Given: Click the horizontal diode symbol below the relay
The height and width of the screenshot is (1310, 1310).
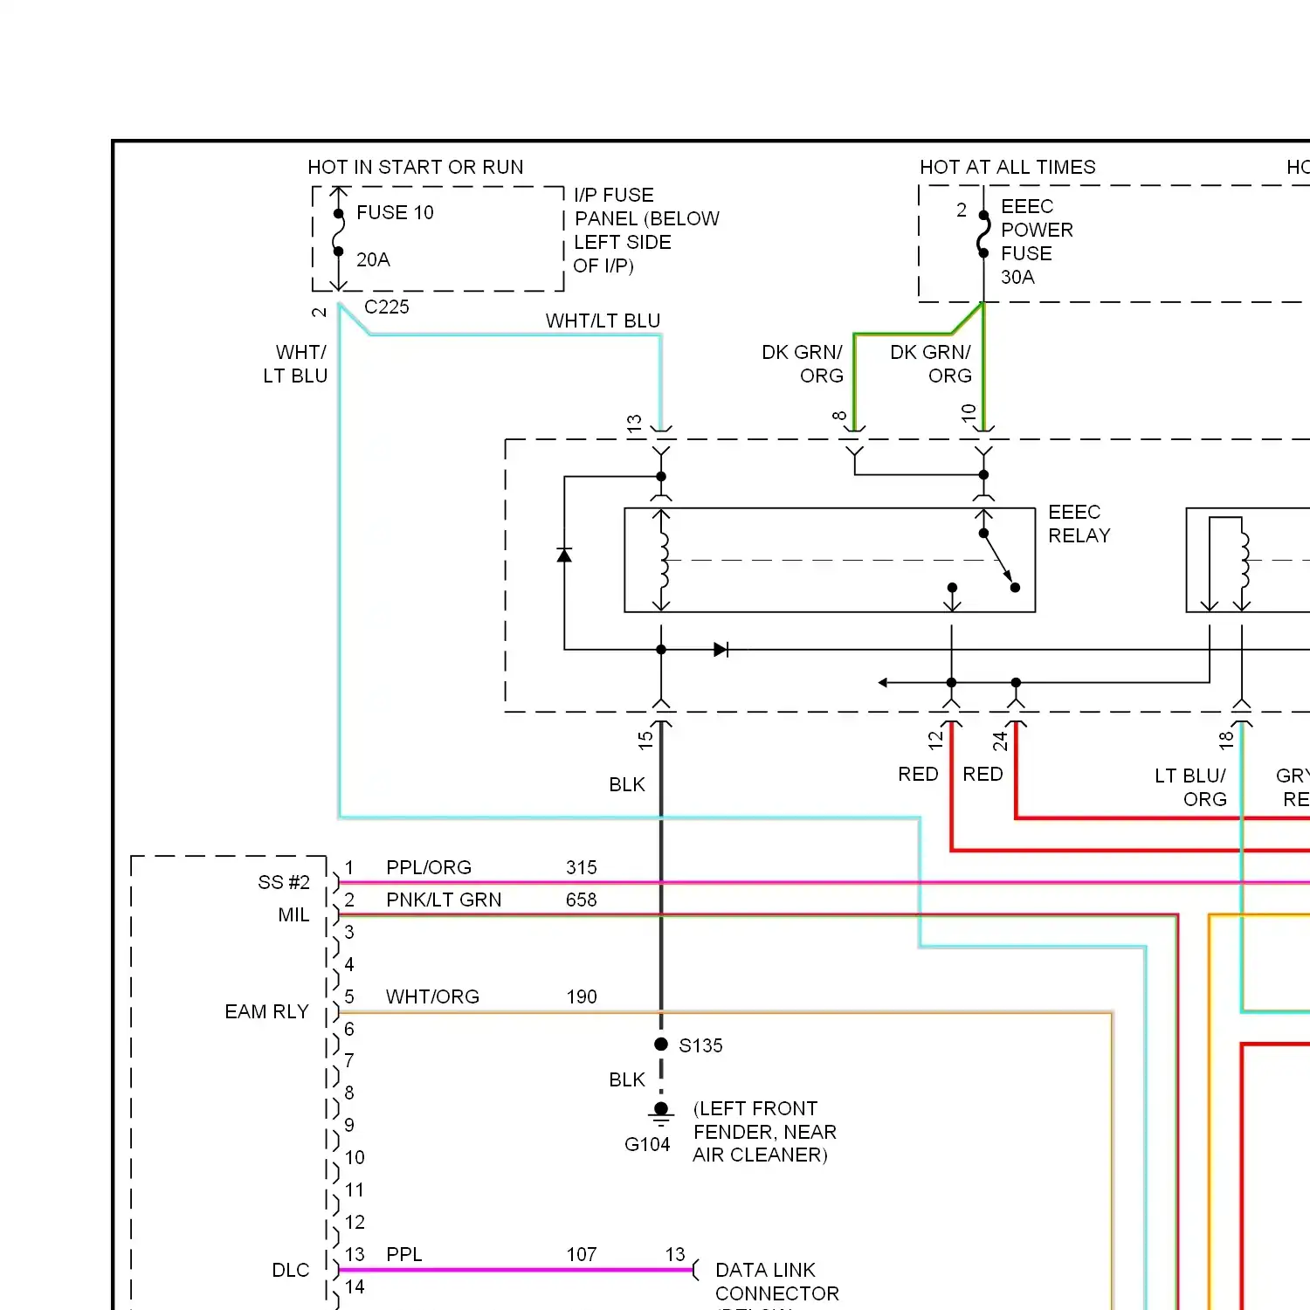Looking at the screenshot, I should (720, 650).
